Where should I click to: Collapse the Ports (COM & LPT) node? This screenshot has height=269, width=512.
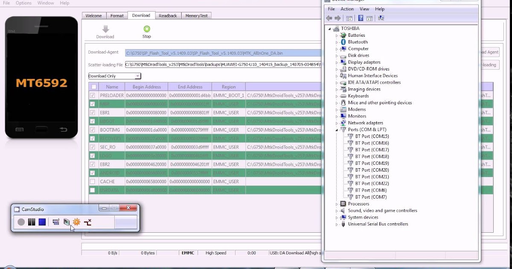[337, 129]
